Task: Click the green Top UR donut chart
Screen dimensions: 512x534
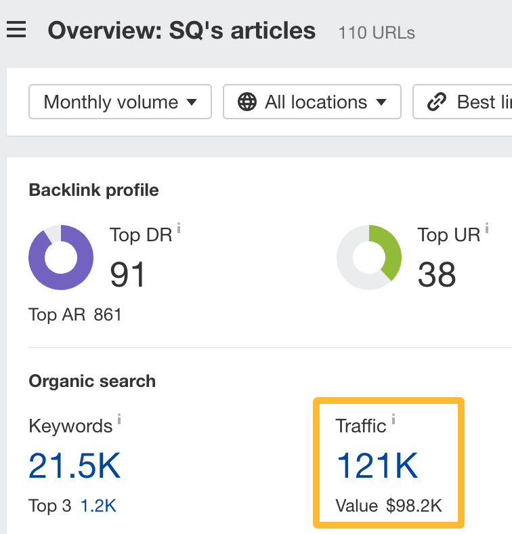Action: [369, 258]
